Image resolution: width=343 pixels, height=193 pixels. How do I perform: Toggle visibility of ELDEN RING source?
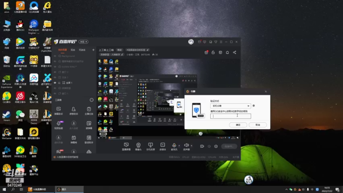[x=55, y=67]
